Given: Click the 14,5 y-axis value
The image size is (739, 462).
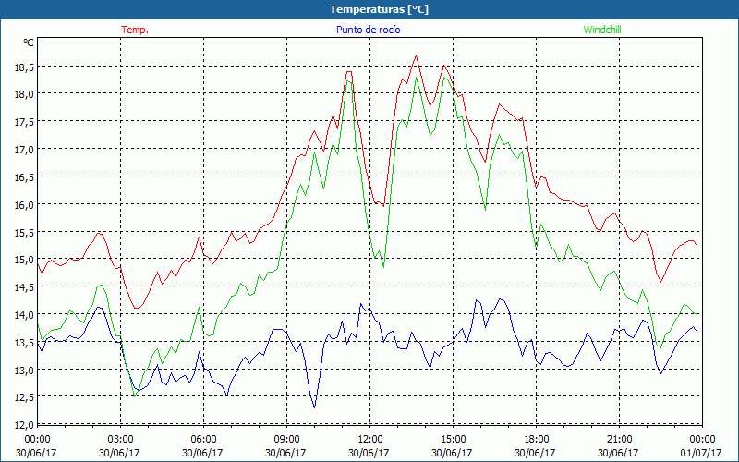Looking at the screenshot, I should tap(24, 287).
